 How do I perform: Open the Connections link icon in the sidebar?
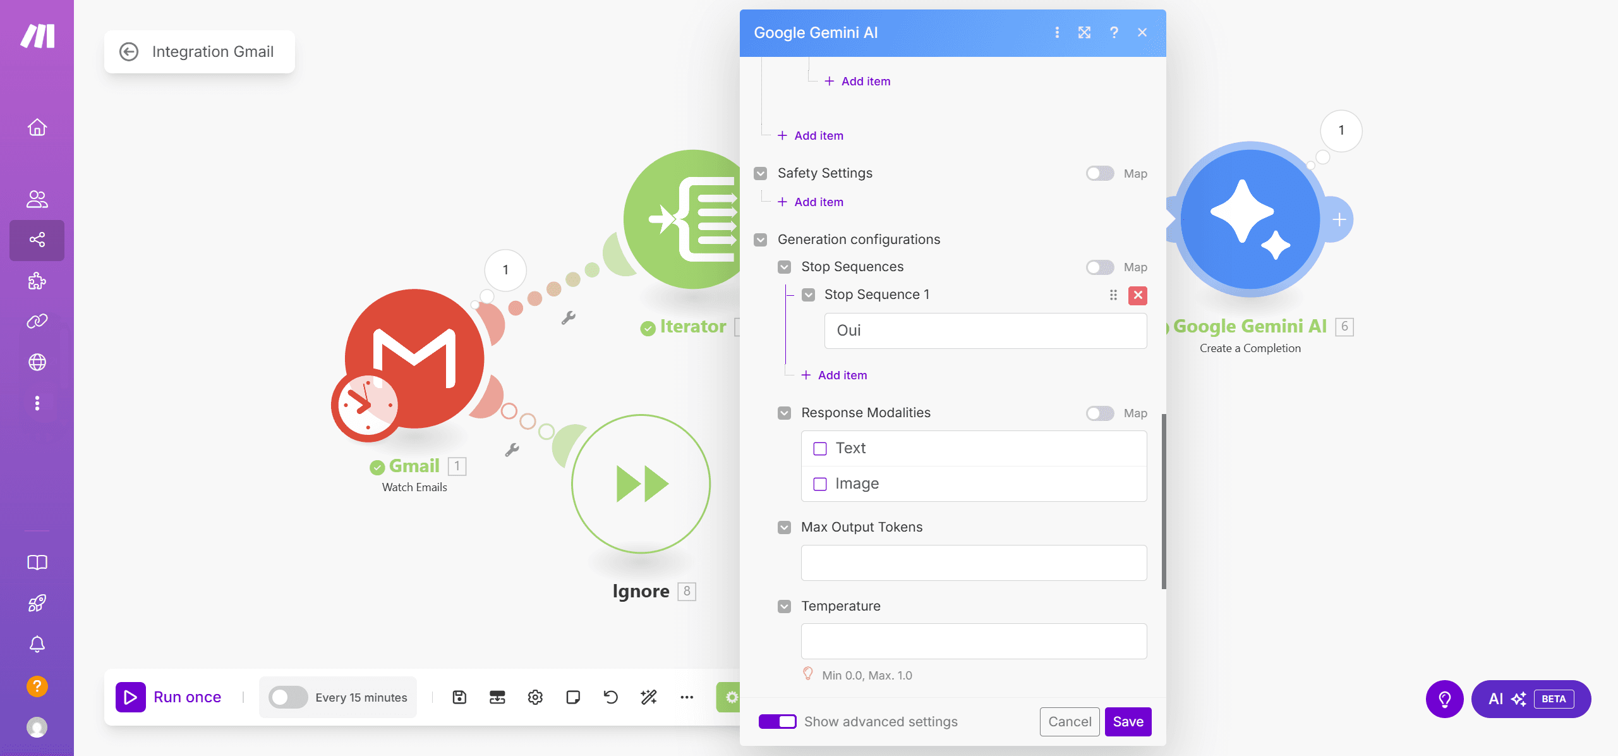[37, 321]
